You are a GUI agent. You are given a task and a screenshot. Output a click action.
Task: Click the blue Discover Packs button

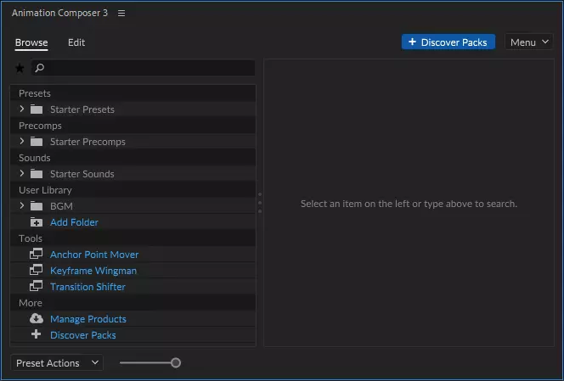[x=448, y=42]
